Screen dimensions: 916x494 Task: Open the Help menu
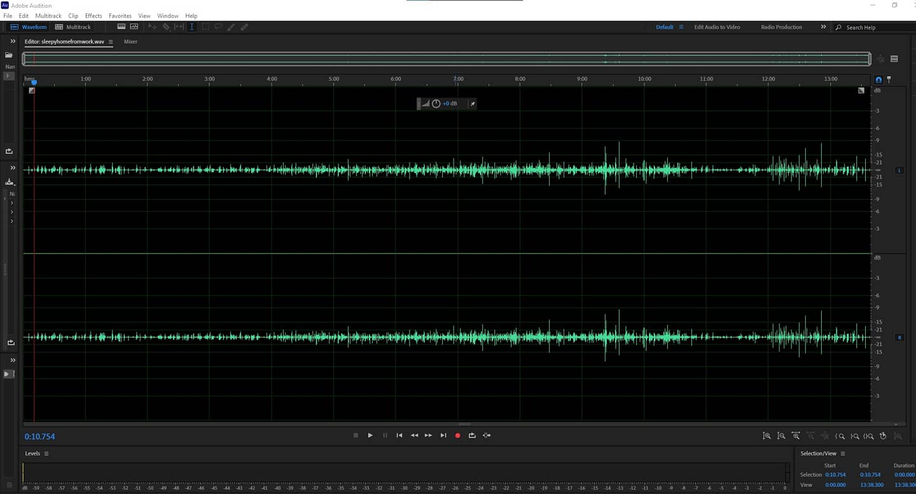[191, 16]
